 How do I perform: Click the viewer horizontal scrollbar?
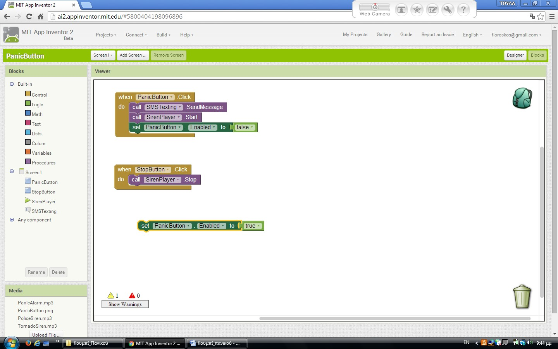tap(395, 318)
